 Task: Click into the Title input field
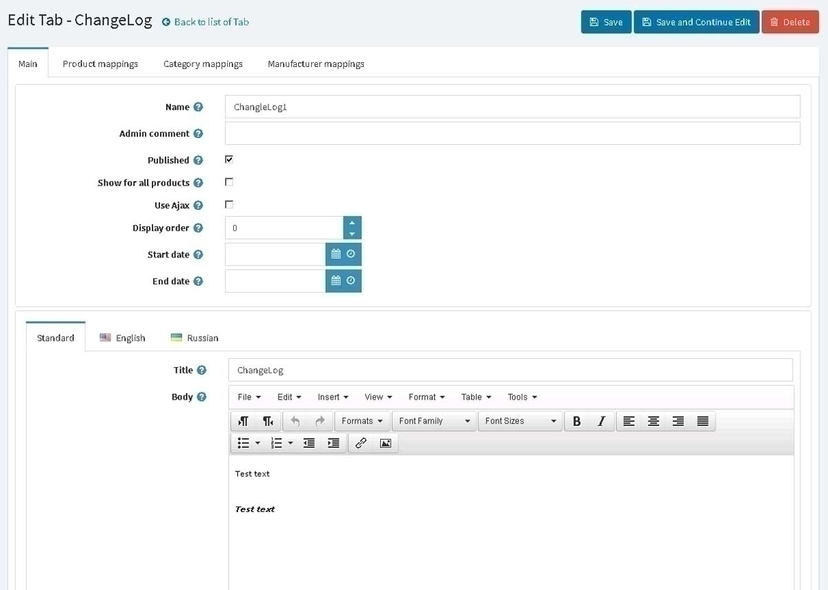coord(511,370)
